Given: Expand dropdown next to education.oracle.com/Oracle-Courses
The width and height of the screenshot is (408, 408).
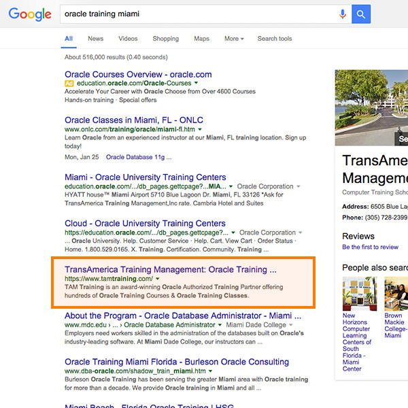Looking at the screenshot, I should pos(197,83).
